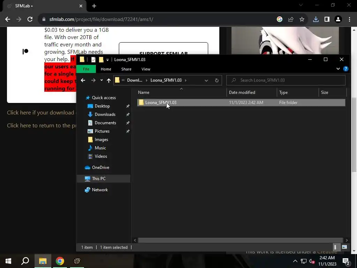Select OneDrive in navigation pane
The width and height of the screenshot is (357, 268).
(100, 167)
